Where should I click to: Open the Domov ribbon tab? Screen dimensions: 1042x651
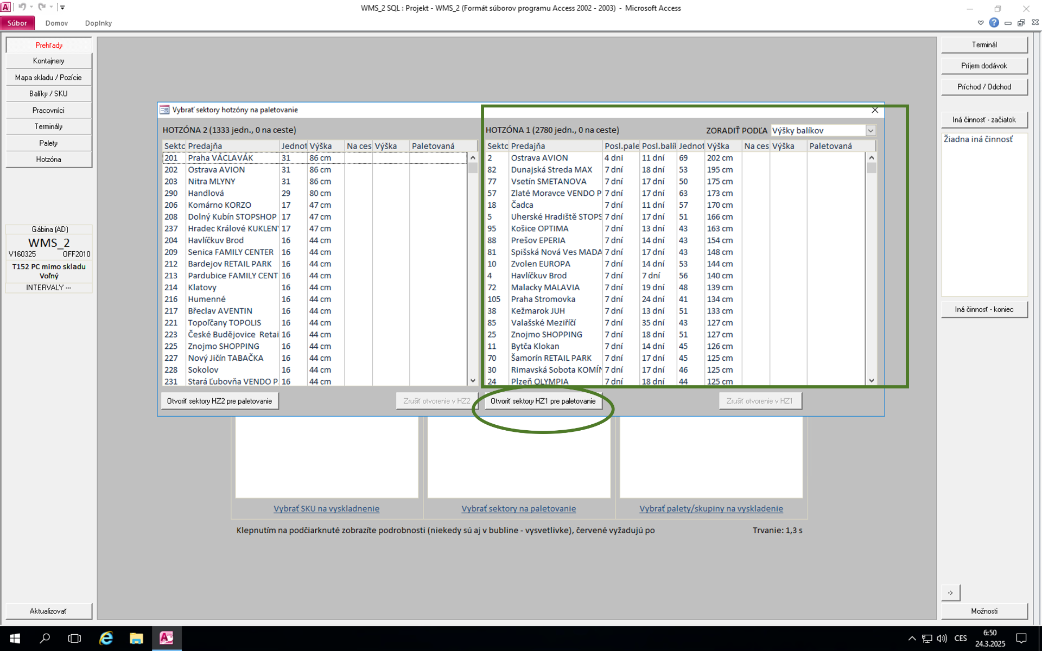point(56,23)
